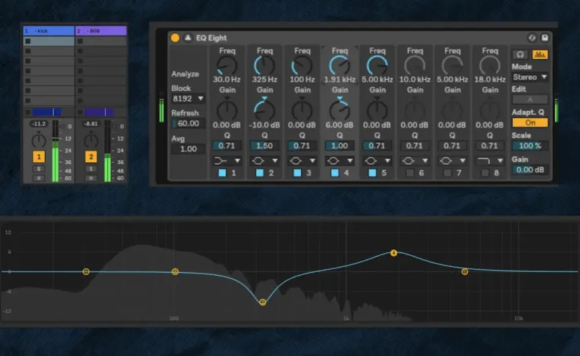
Task: Enable band 6 activator square
Action: point(410,173)
